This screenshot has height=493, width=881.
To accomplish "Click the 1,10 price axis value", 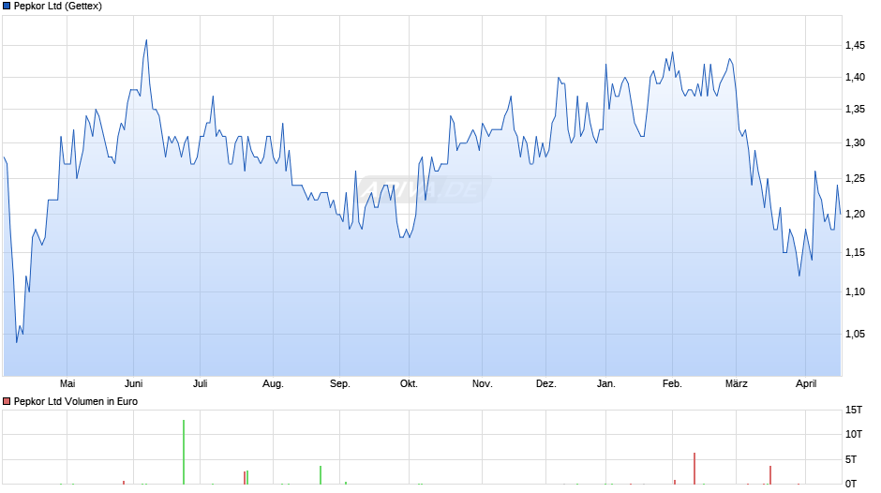I will [x=855, y=291].
